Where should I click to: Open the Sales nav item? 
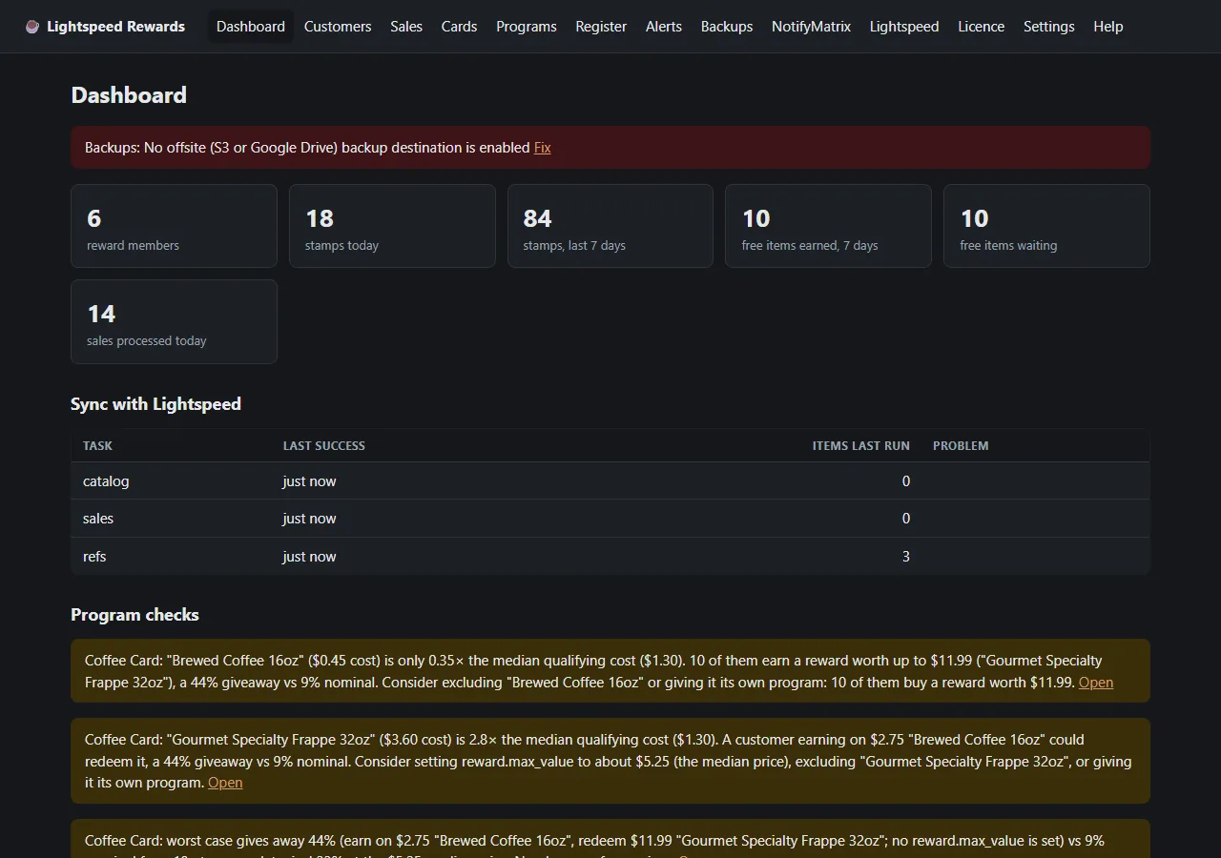(x=406, y=27)
